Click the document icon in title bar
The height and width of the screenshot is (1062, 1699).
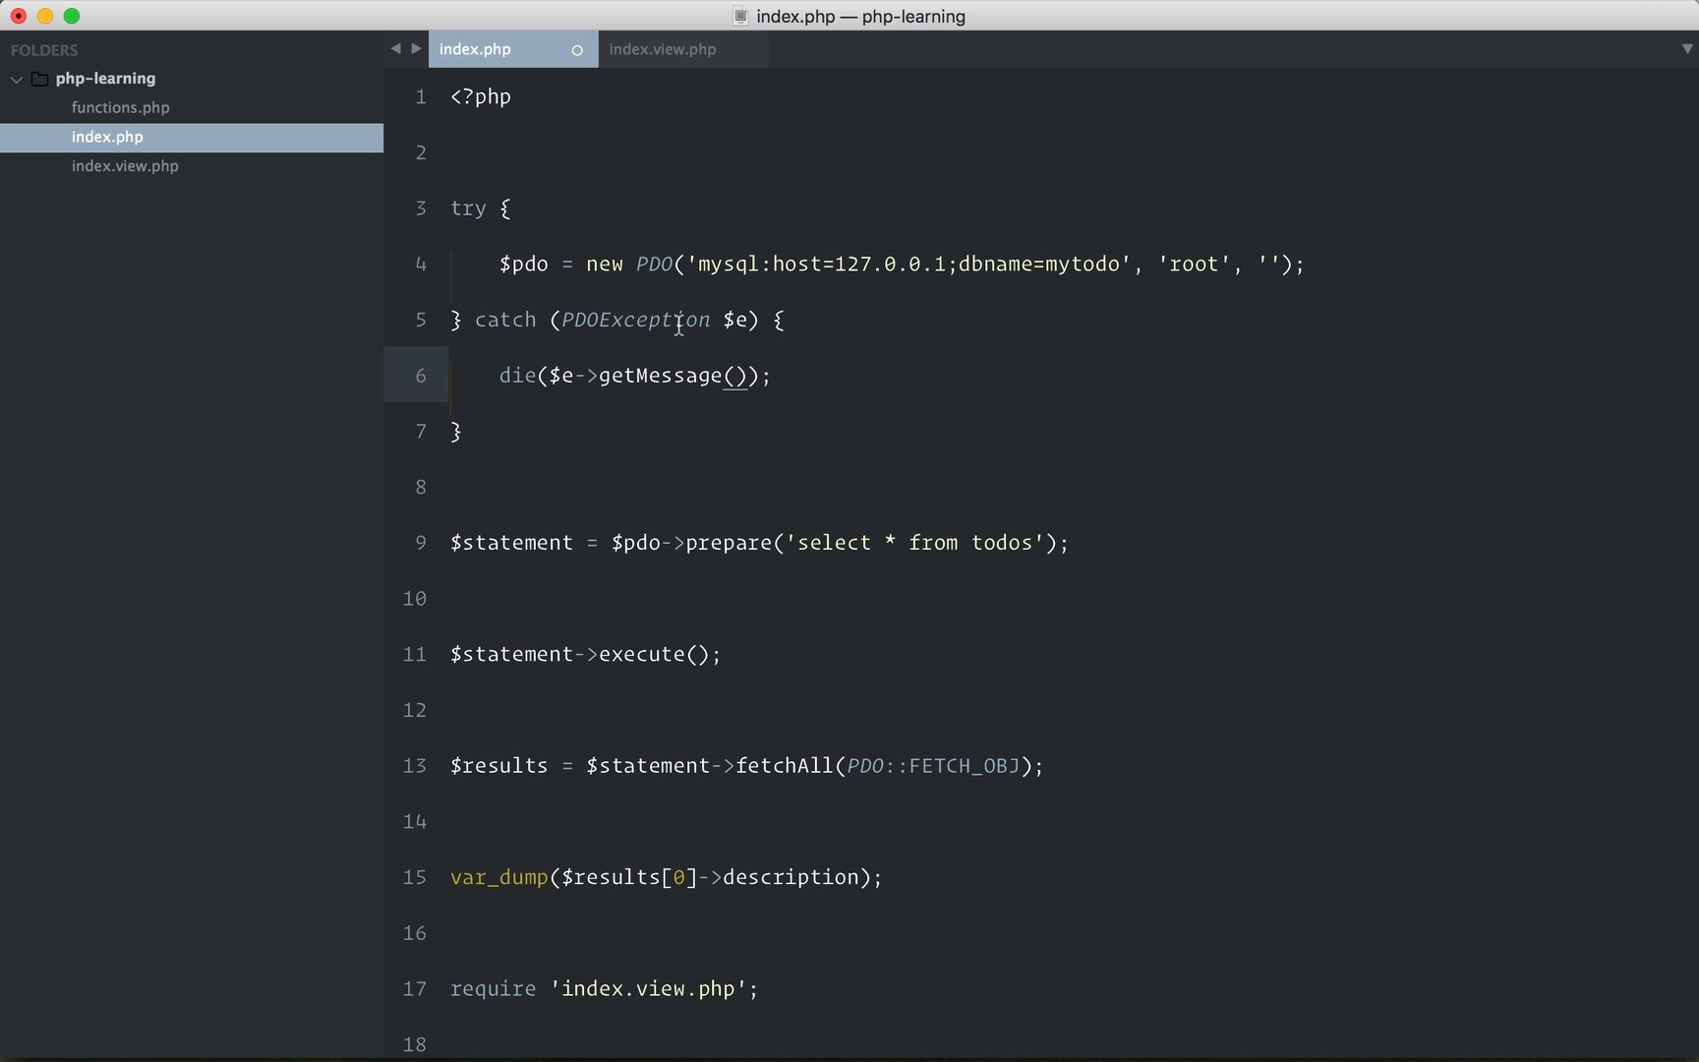[x=741, y=16]
